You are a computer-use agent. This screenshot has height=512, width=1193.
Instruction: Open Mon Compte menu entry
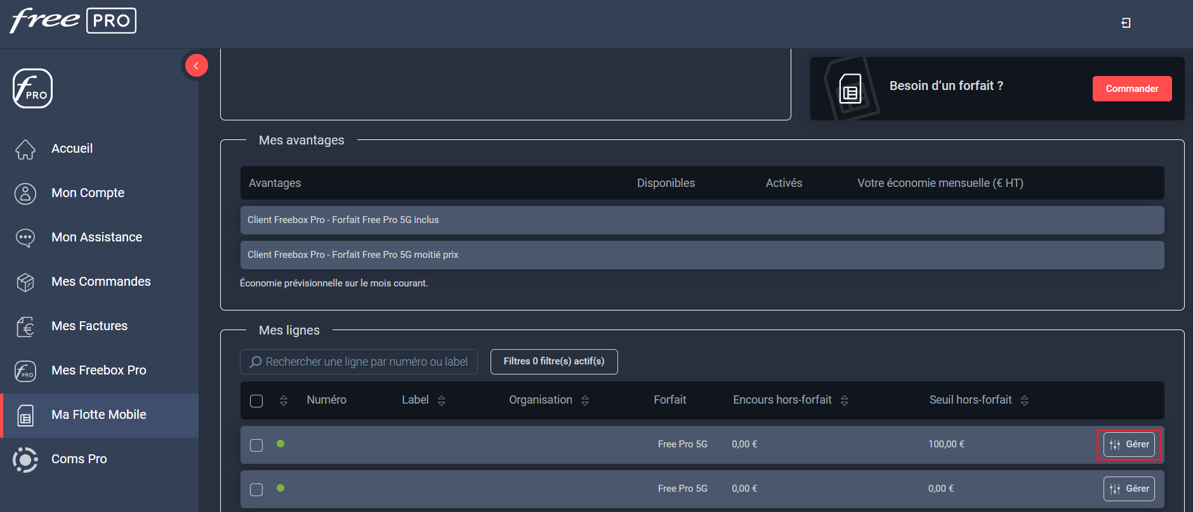(x=100, y=193)
